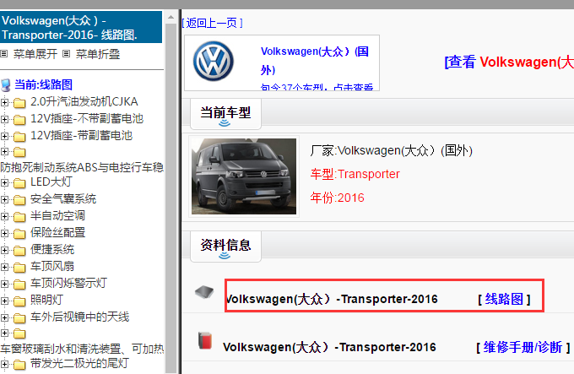Image resolution: width=574 pixels, height=374 pixels.
Task: Click folder icon of 便捷系统
Action: (19, 250)
